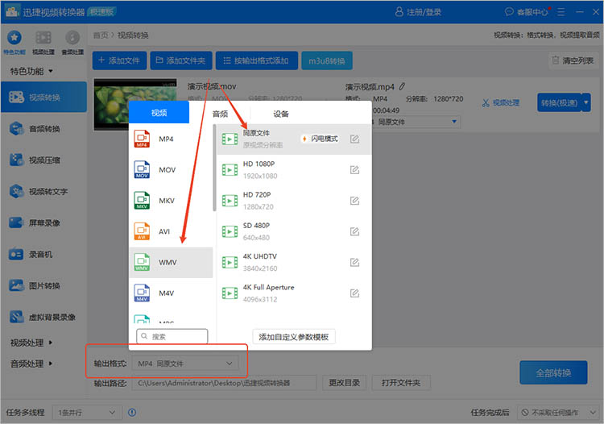Select 视频压缩 in the sidebar
The image size is (604, 424).
(44, 160)
